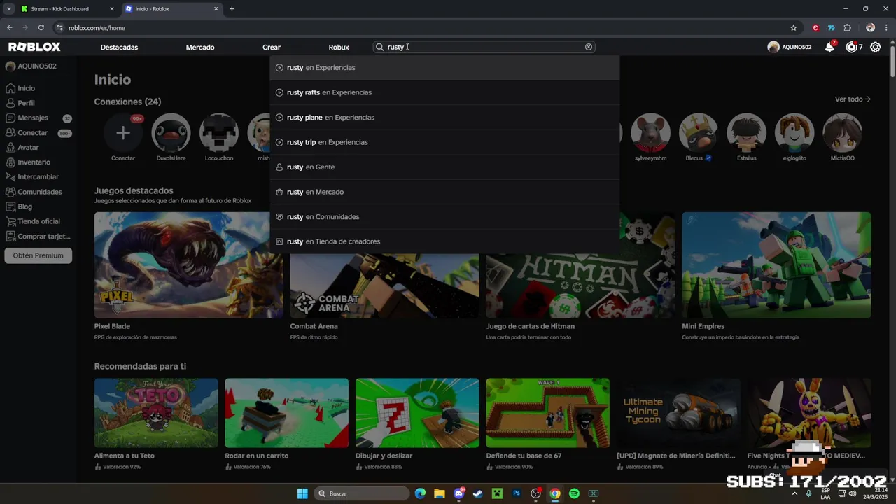The image size is (896, 504).
Task: Click inside the Roblox search field
Action: point(484,47)
